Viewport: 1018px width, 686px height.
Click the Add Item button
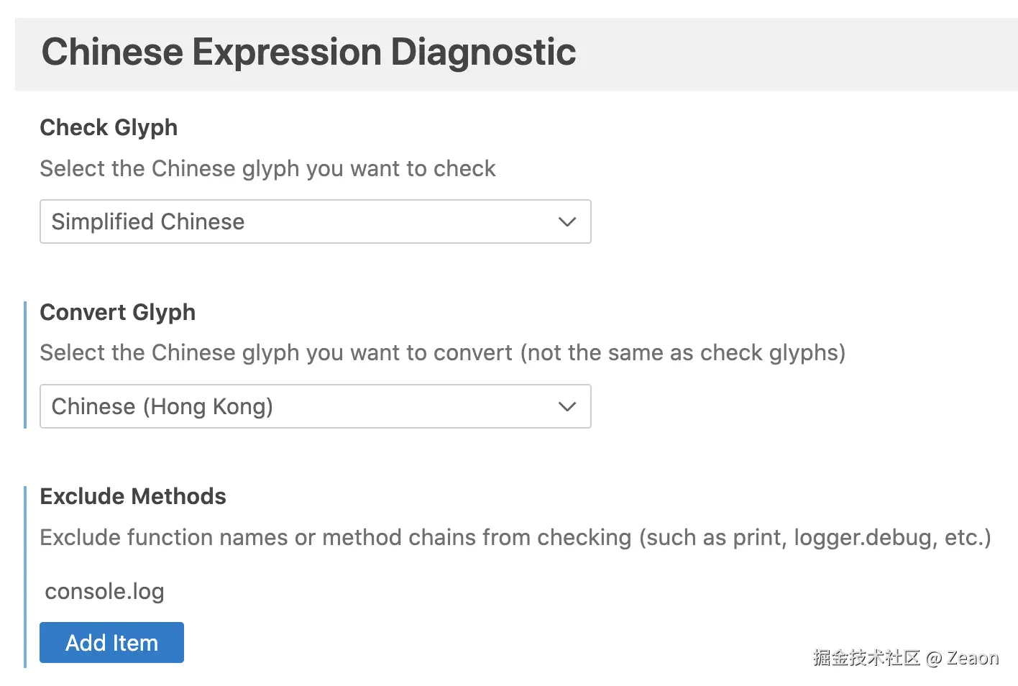click(111, 642)
